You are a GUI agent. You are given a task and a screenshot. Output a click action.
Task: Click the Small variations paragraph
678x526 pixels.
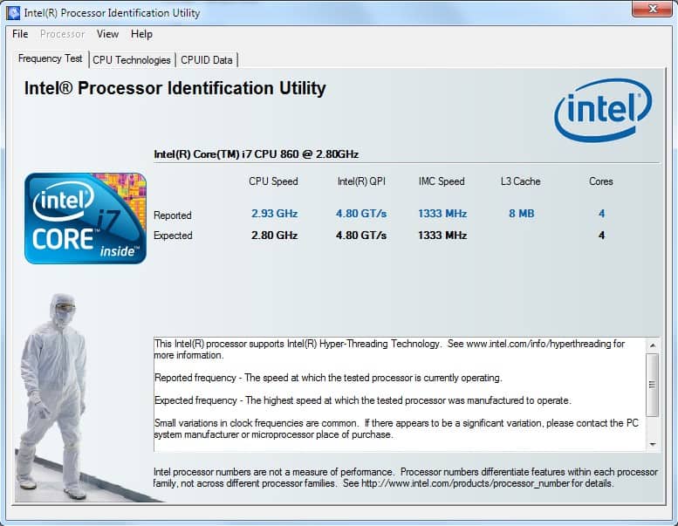click(x=396, y=429)
